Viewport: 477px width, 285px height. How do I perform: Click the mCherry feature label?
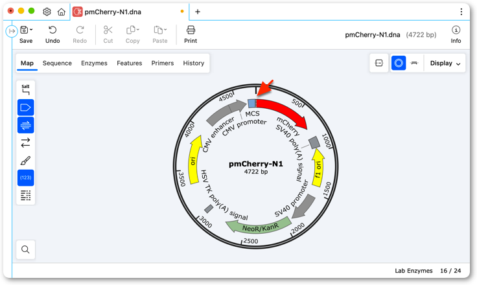pyautogui.click(x=288, y=126)
